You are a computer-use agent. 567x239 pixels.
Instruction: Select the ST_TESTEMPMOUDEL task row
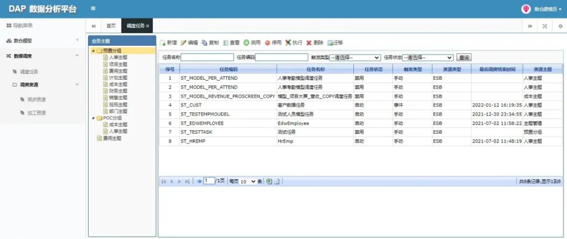[x=361, y=114]
